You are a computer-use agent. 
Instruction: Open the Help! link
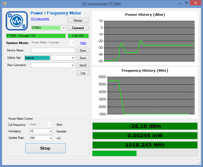[83, 43]
